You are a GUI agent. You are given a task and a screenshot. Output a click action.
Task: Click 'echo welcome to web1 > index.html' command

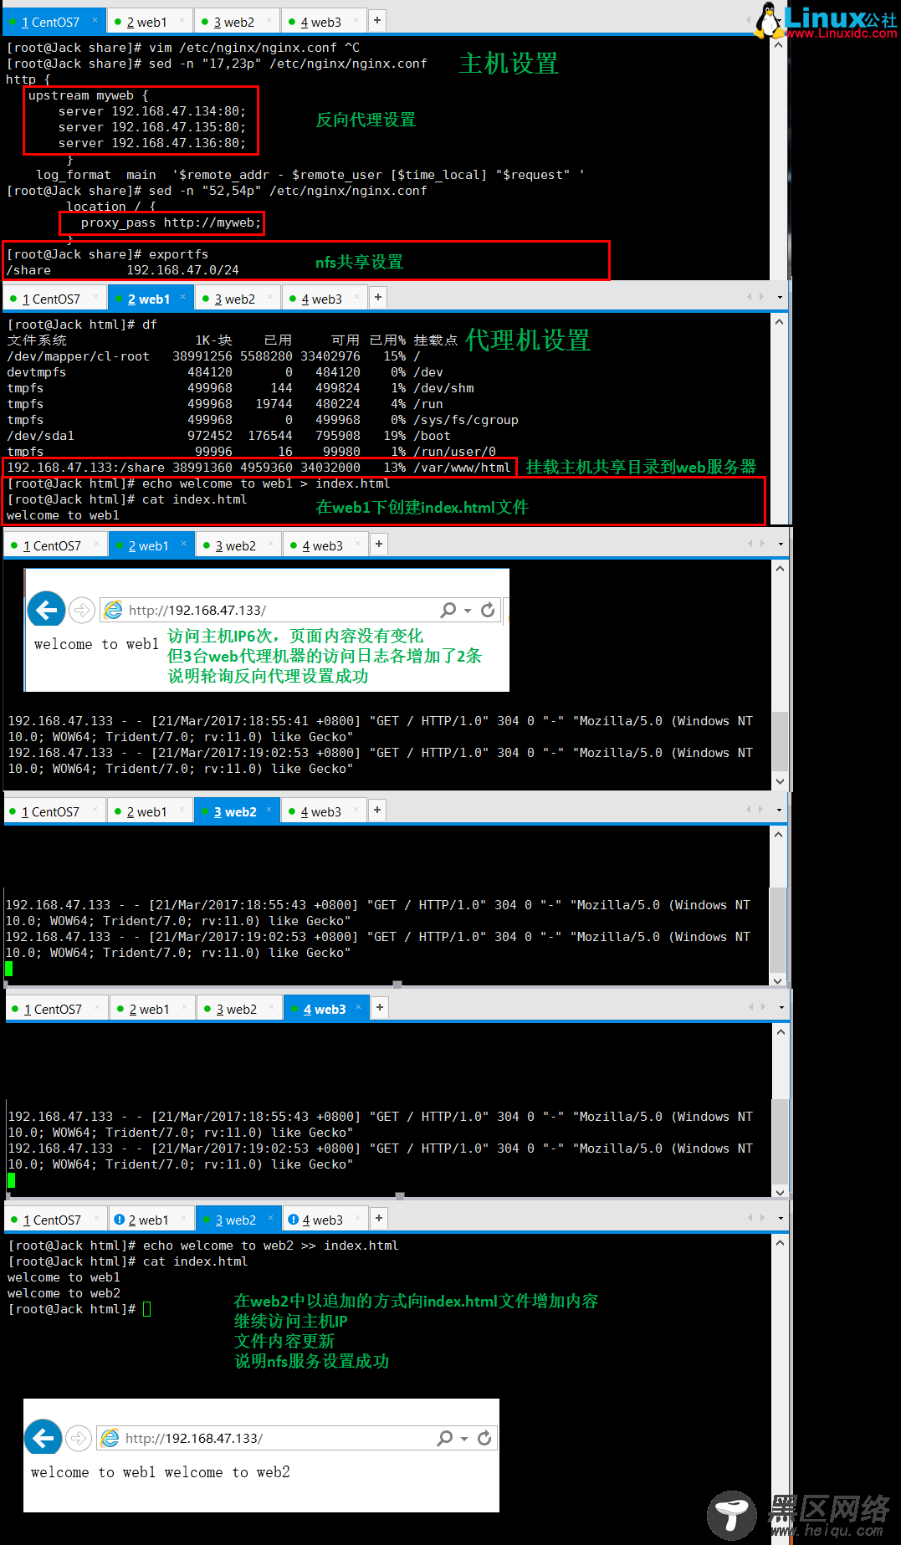pyautogui.click(x=266, y=483)
